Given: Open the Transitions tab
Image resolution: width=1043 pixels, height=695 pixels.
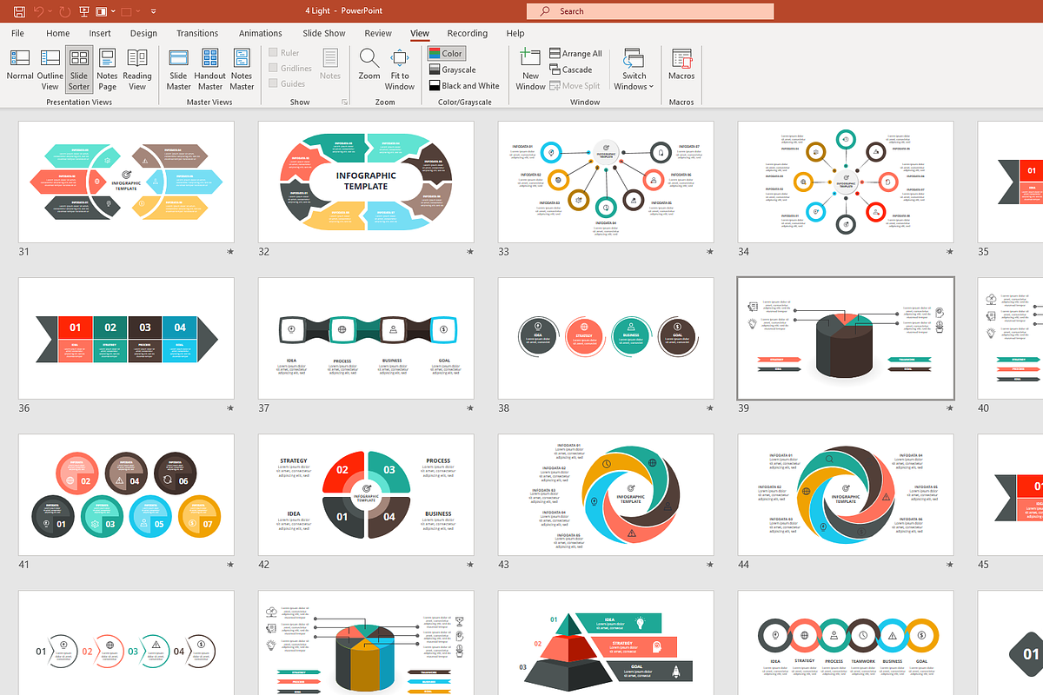Looking at the screenshot, I should pyautogui.click(x=197, y=33).
